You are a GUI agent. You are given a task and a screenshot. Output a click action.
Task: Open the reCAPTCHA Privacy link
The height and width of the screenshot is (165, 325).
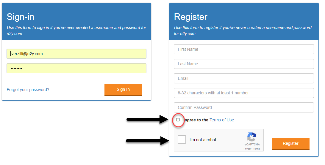pyautogui.click(x=247, y=149)
